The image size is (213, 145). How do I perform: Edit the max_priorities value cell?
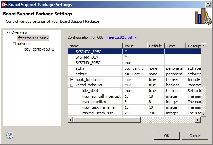coord(134,102)
